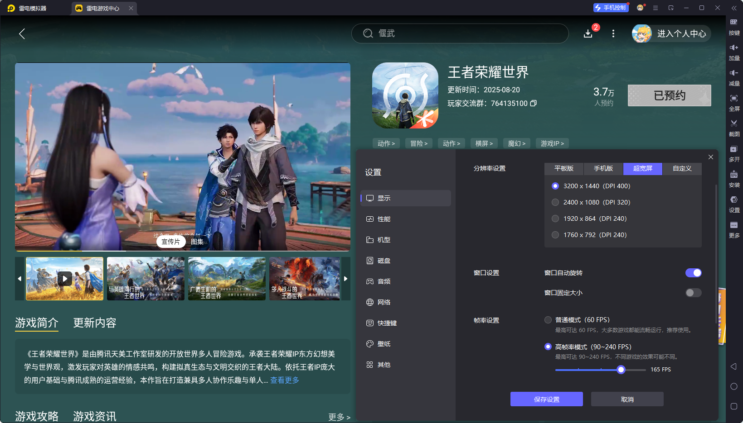Image resolution: width=743 pixels, height=423 pixels.
Task: Enter fullscreen with 全屏 icon
Action: 734,103
